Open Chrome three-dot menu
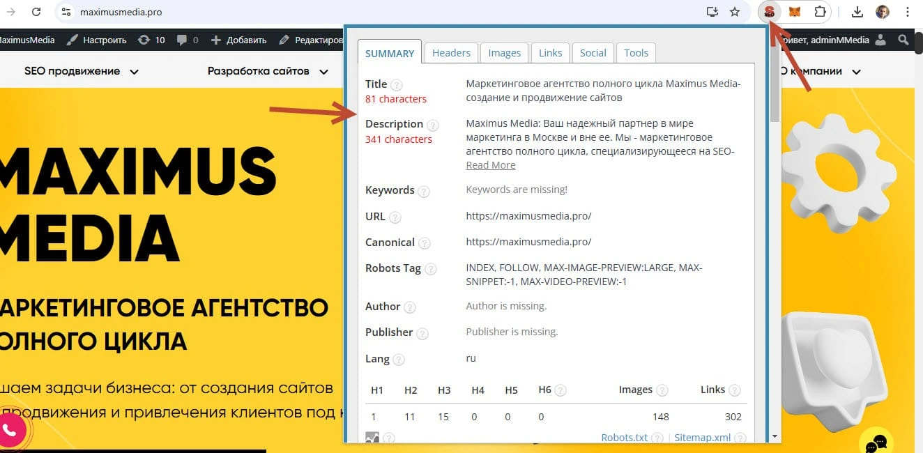The width and height of the screenshot is (923, 453). coord(907,12)
